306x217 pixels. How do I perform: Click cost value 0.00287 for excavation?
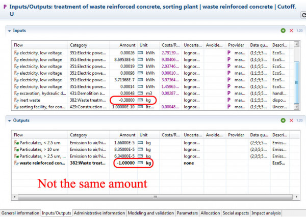[170, 94]
